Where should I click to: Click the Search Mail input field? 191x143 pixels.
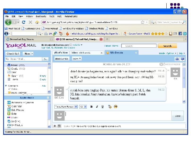24,59
